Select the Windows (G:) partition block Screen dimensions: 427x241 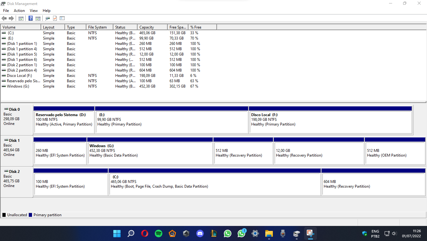coord(150,151)
